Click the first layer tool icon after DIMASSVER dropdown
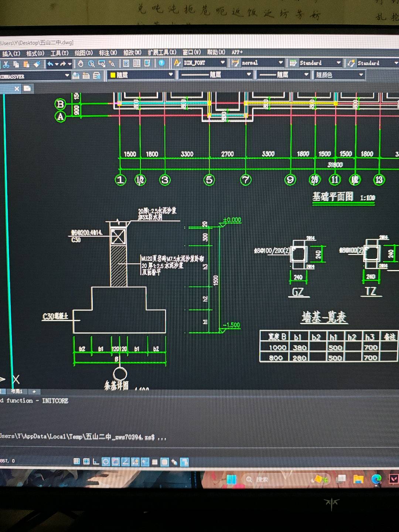 tap(76, 76)
